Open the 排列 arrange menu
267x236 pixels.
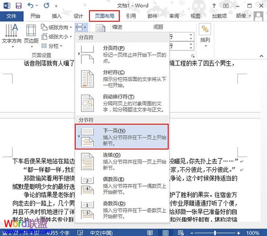205,35
